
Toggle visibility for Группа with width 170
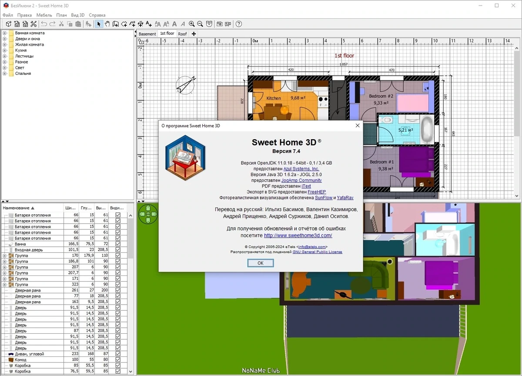point(118,256)
